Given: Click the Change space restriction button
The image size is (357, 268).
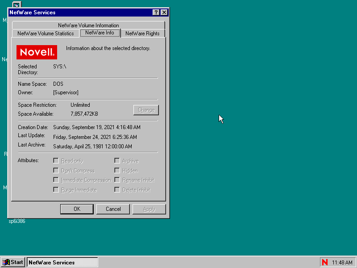Looking at the screenshot, I should [x=146, y=110].
